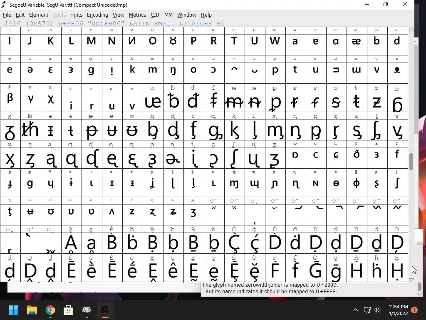The height and width of the screenshot is (320, 426).
Task: Select the capital G with macron glyph
Action: point(316,268)
